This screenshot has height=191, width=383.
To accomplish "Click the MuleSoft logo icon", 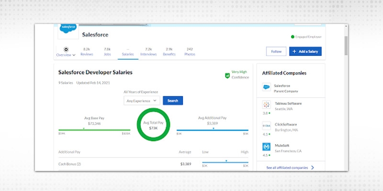I will (x=266, y=147).
